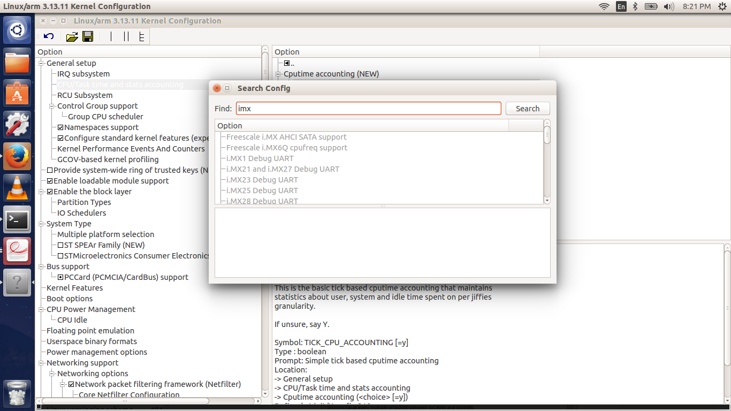Uncheck Network packet filtering framework (Netfilter)
Viewport: 731px width, 411px height.
coord(71,384)
